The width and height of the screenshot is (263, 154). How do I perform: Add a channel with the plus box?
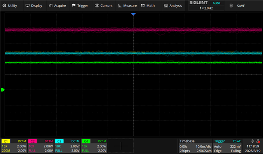(121, 146)
